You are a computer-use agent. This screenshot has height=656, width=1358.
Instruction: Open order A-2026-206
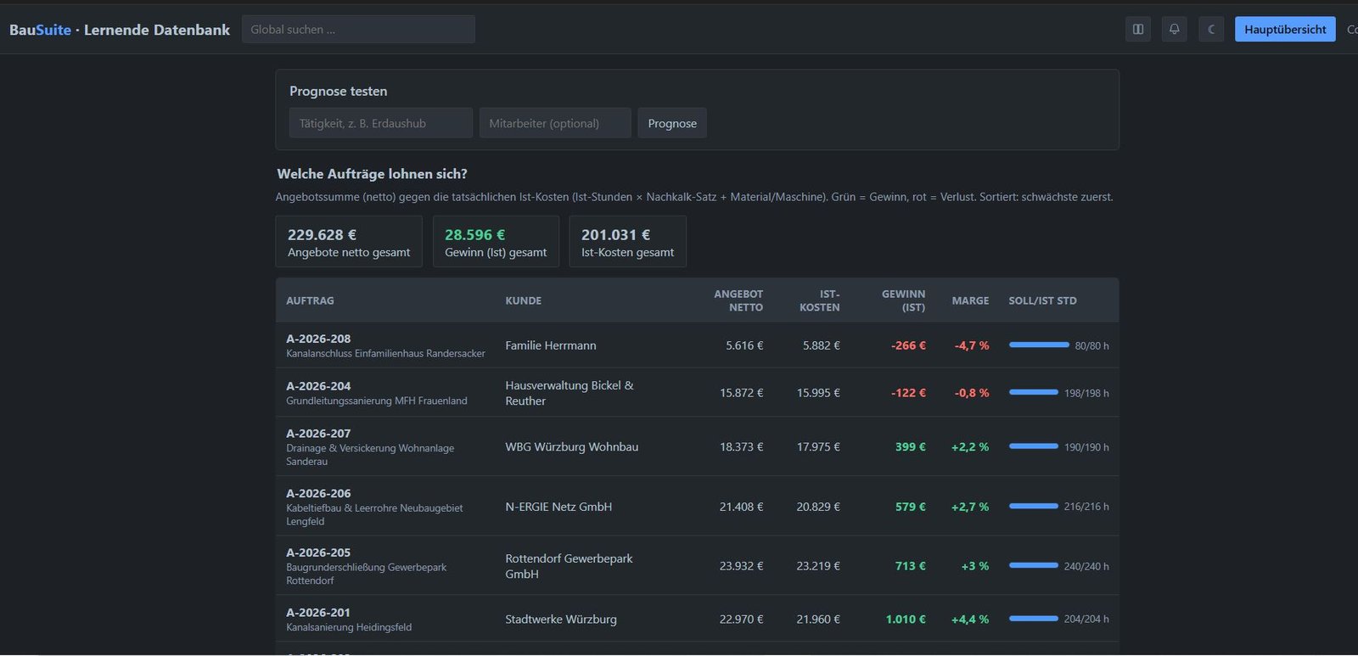pos(318,493)
